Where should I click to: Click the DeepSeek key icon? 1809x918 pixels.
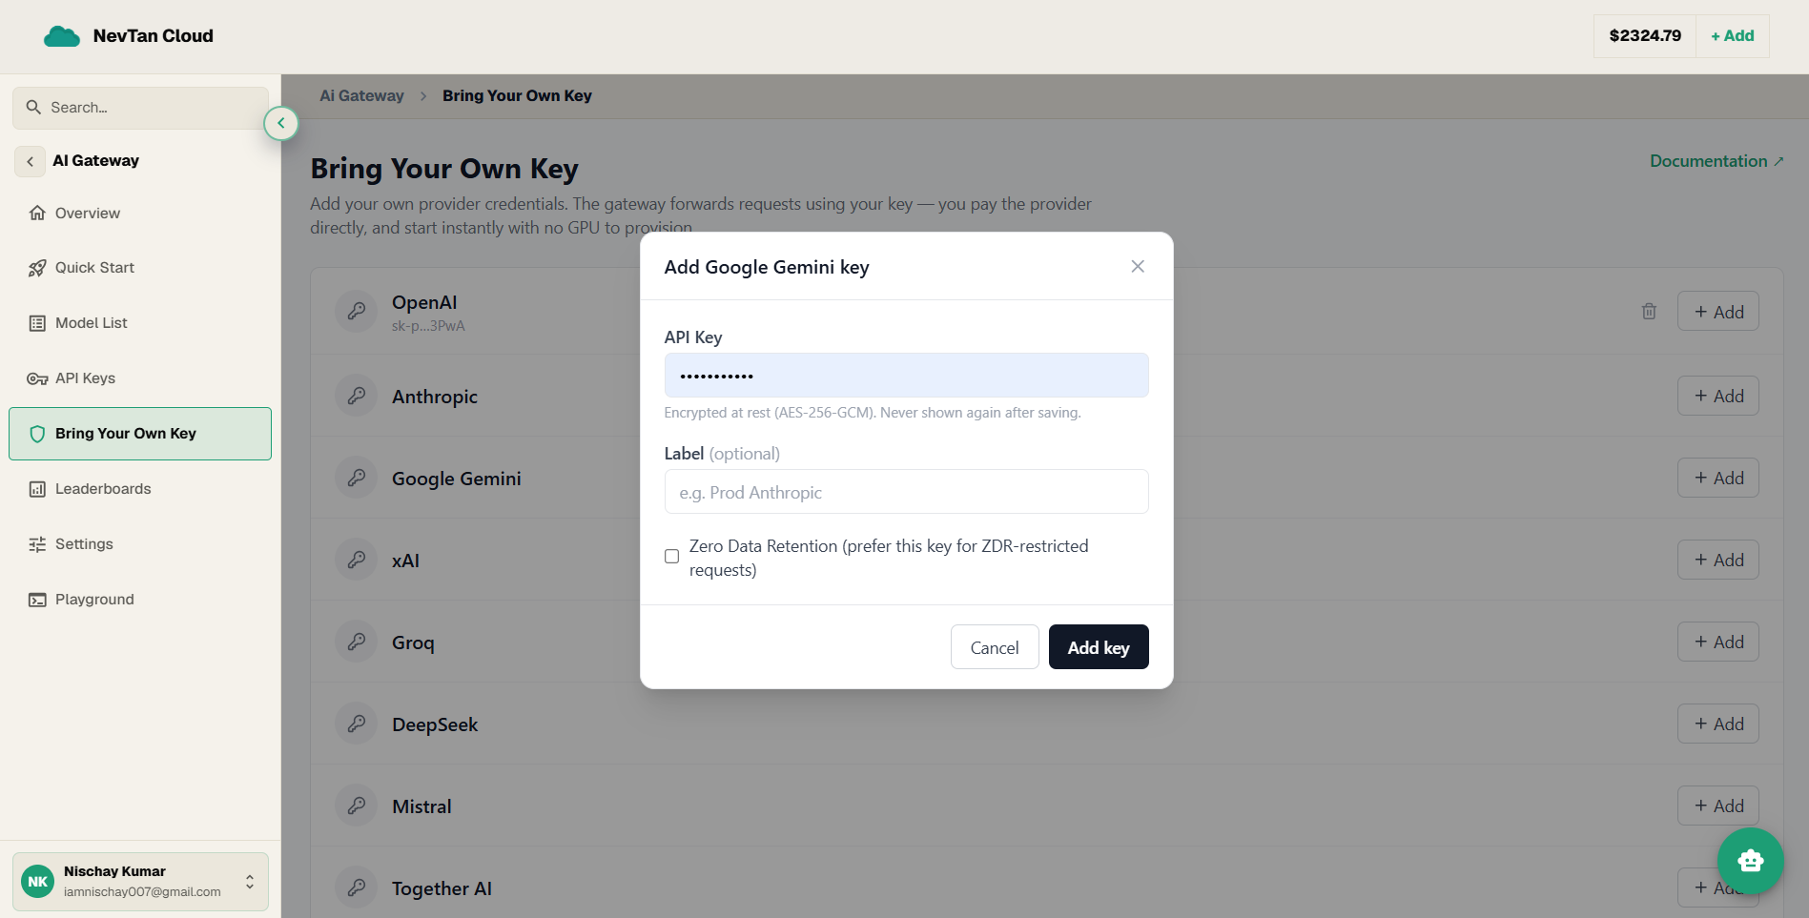357,724
